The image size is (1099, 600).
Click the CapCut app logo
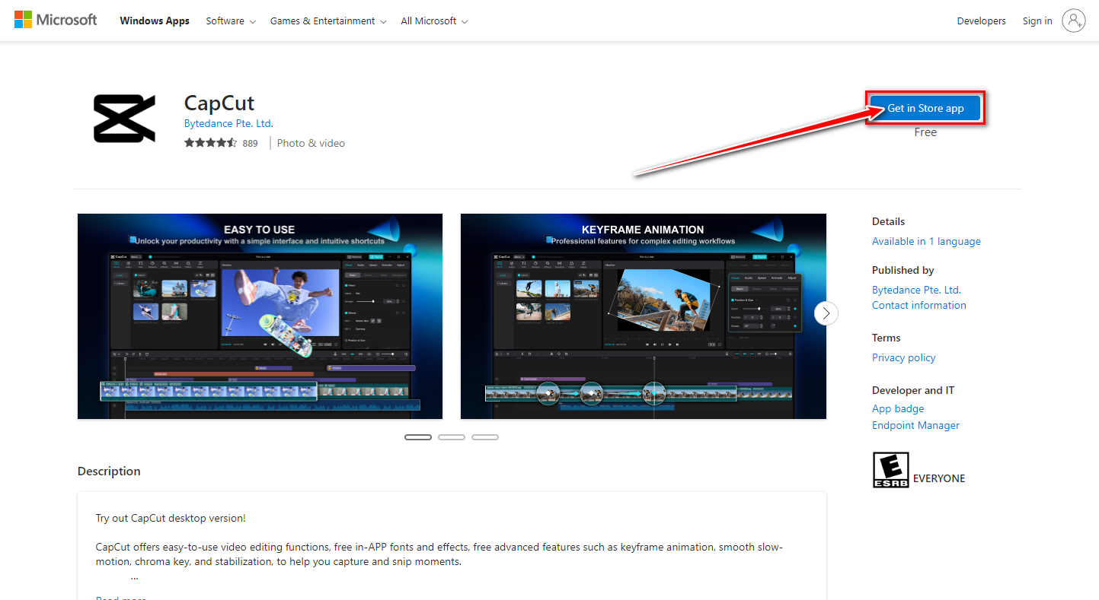click(124, 119)
